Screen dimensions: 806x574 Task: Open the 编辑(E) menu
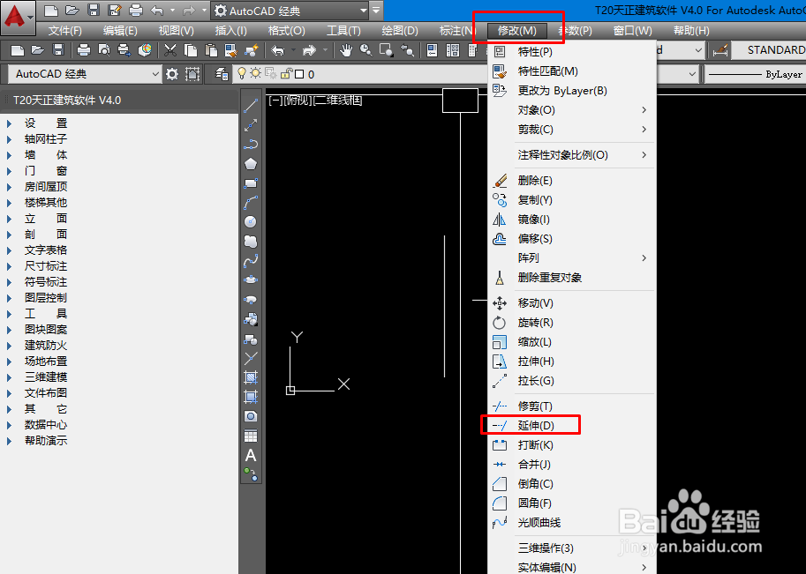(120, 31)
